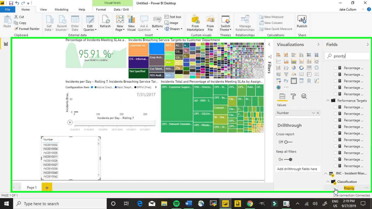This screenshot has width=372, height=209.
Task: Toggle the Keep all filters switch
Action: pos(288,160)
